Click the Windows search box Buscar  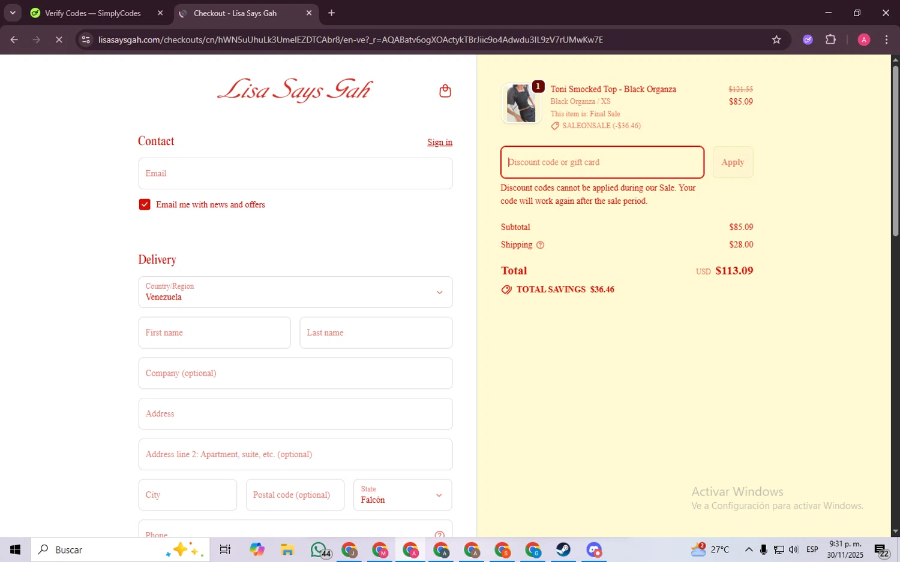point(120,549)
